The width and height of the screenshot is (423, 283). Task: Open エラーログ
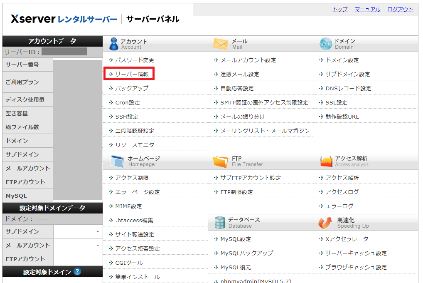(339, 206)
